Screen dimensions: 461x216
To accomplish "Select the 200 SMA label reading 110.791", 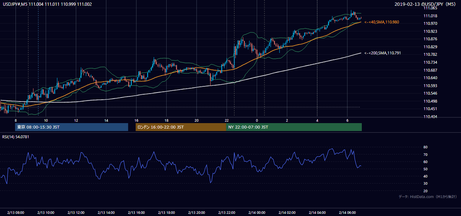I will (x=382, y=53).
